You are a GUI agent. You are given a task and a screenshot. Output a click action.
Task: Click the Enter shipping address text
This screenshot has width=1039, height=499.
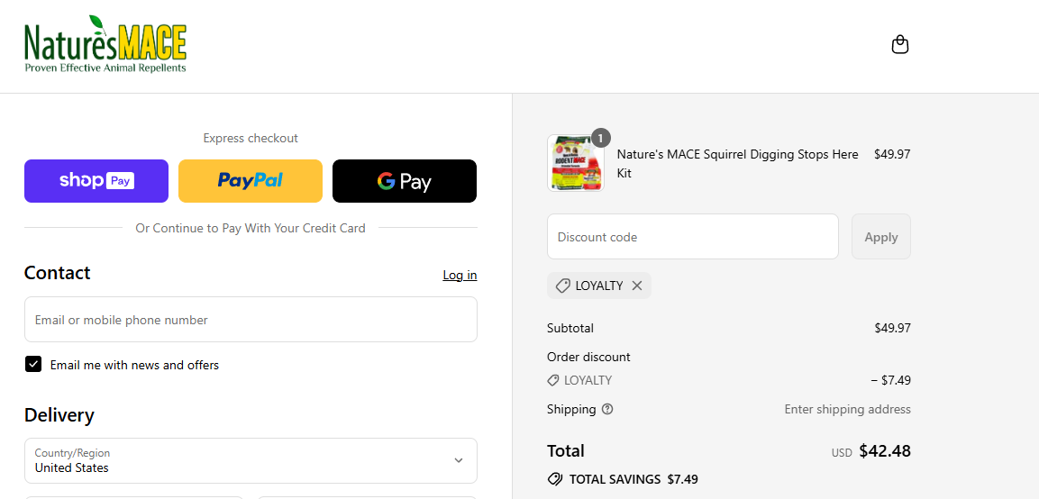coord(847,409)
